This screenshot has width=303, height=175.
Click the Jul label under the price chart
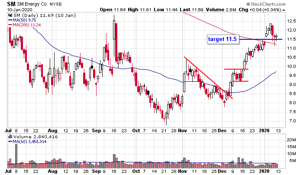point(8,130)
